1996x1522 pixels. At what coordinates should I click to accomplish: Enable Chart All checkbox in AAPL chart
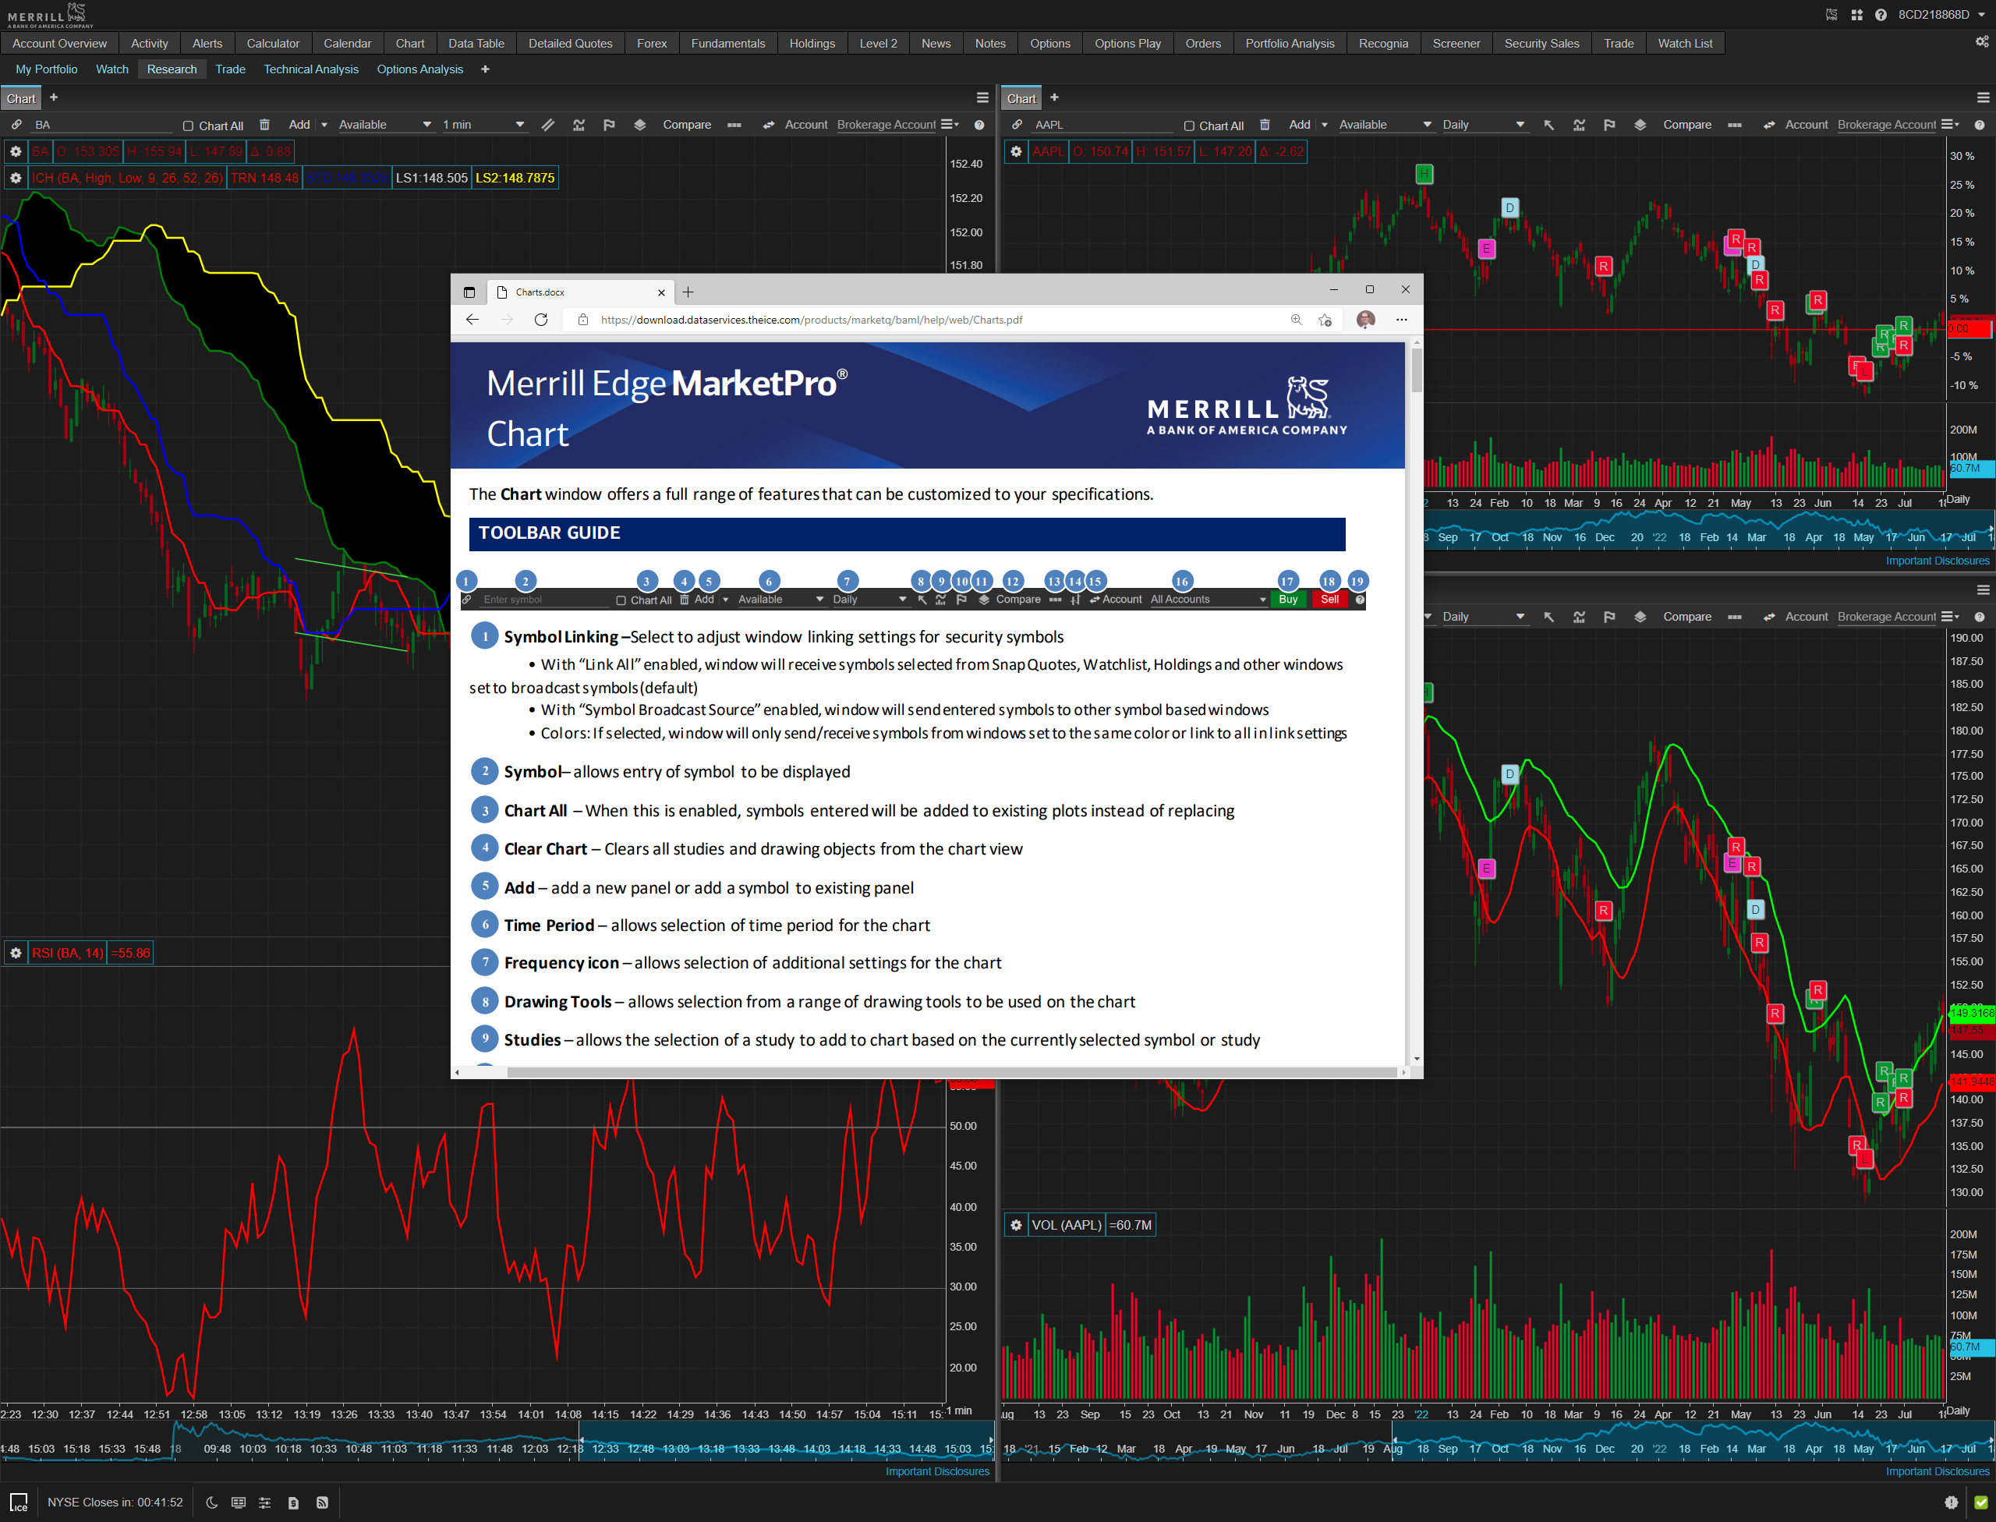[x=1189, y=126]
